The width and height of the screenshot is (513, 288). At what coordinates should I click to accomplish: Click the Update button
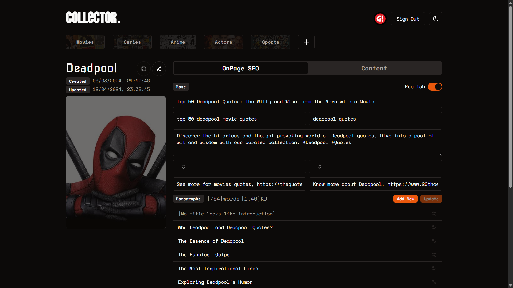pyautogui.click(x=431, y=199)
